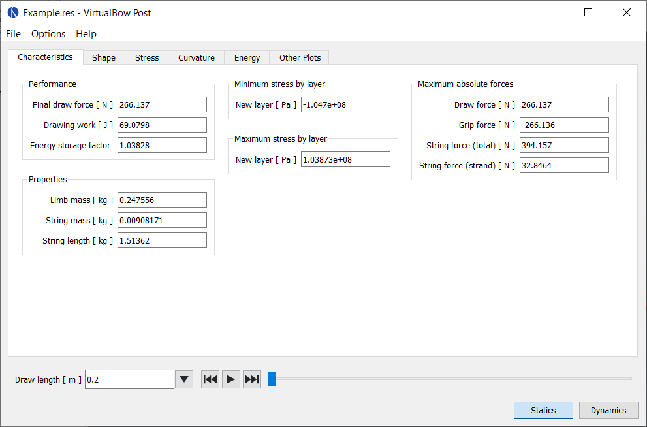The image size is (647, 427).
Task: Click the String force (strand) field
Action: point(564,165)
